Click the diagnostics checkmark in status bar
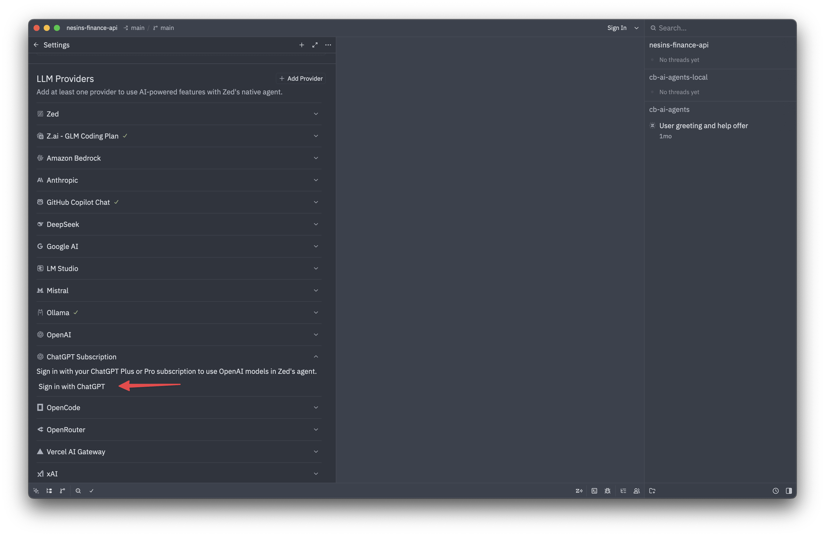825x536 pixels. (91, 491)
